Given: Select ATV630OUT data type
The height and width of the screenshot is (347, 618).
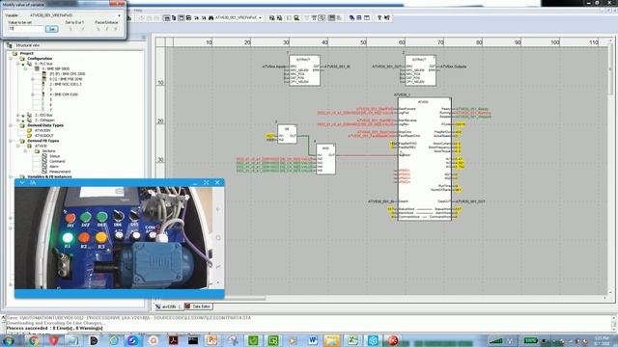Looking at the screenshot, I should (44, 135).
